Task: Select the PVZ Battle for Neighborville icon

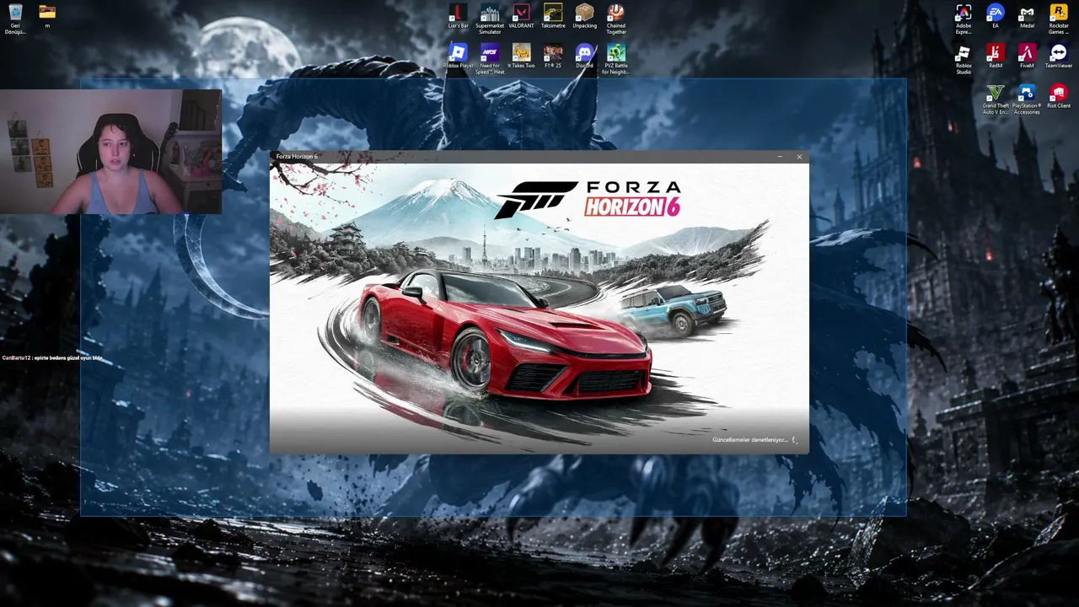Action: (x=616, y=58)
